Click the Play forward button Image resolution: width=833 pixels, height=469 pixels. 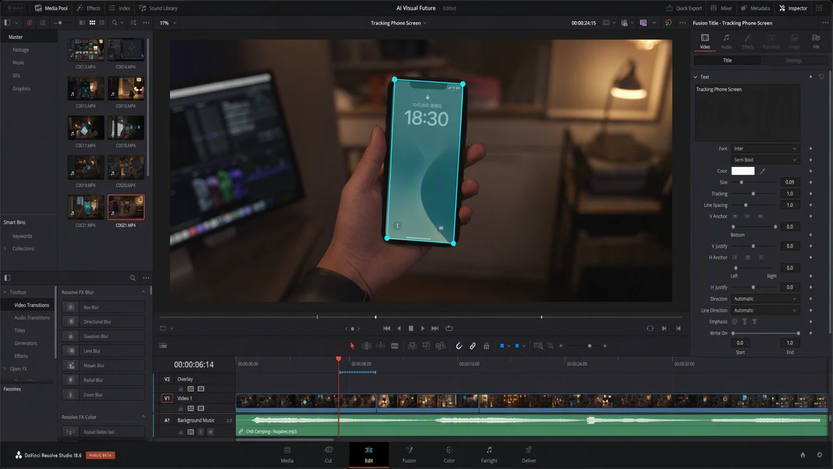422,328
